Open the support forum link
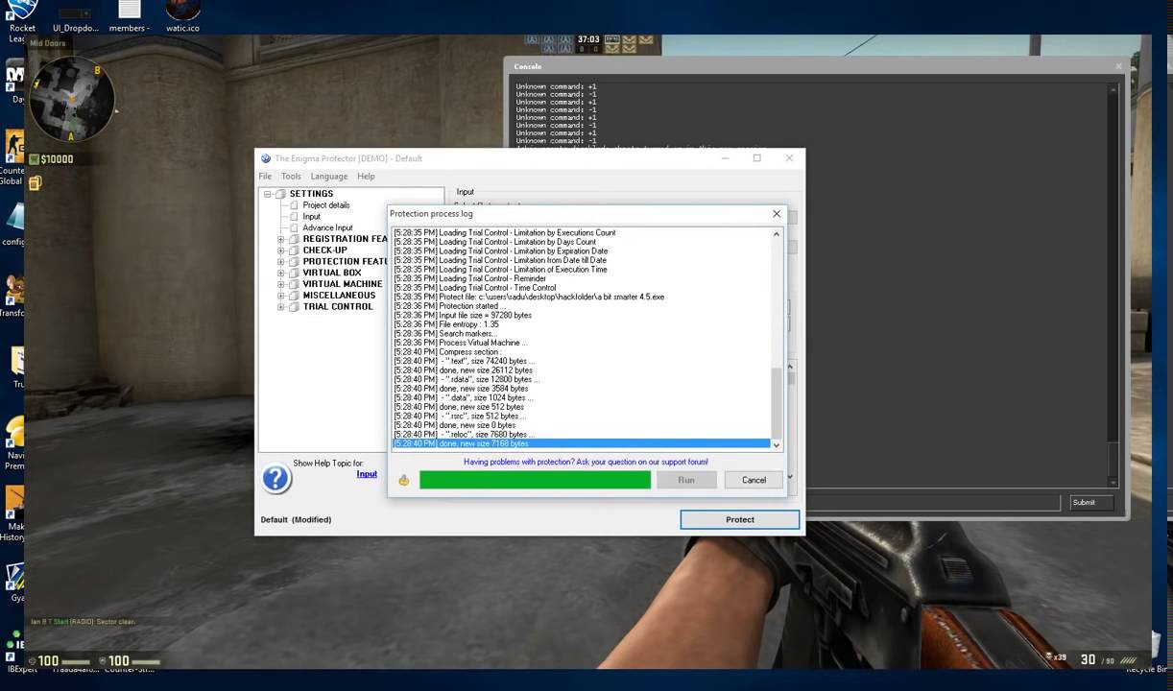1173x691 pixels. coord(586,462)
